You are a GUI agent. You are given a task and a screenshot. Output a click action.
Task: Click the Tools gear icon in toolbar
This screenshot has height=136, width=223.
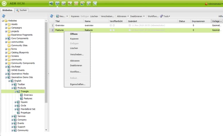[x=161, y=16]
